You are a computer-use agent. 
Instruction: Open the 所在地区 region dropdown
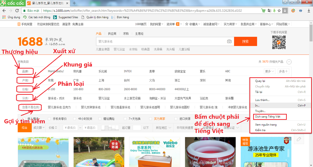pos(163,128)
